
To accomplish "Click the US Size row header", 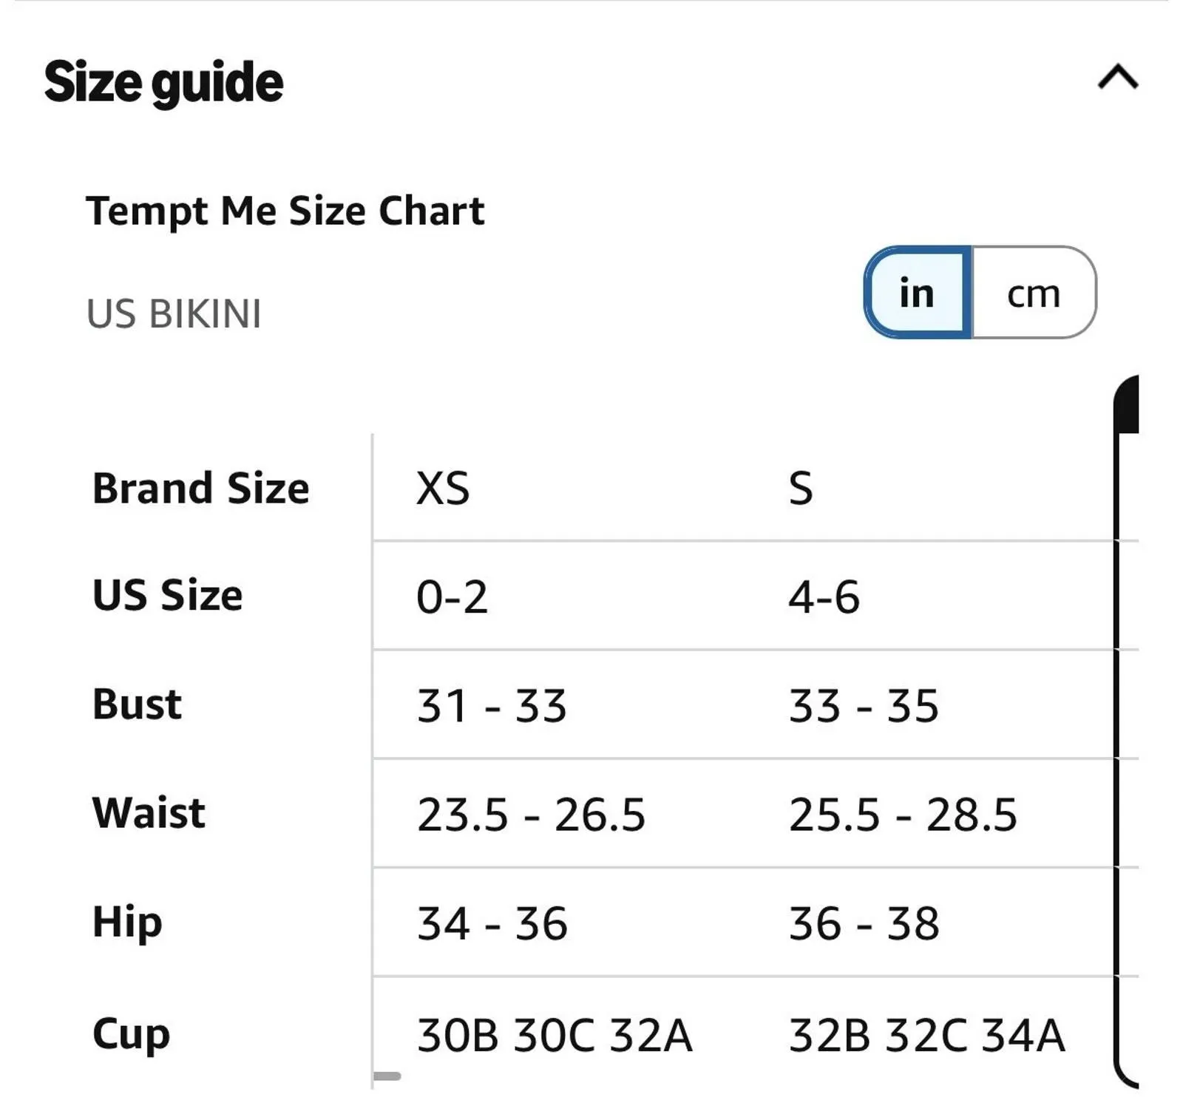I will coord(168,596).
